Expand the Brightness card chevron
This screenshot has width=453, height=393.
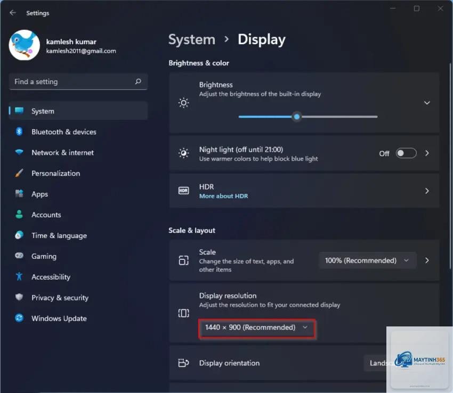(427, 103)
